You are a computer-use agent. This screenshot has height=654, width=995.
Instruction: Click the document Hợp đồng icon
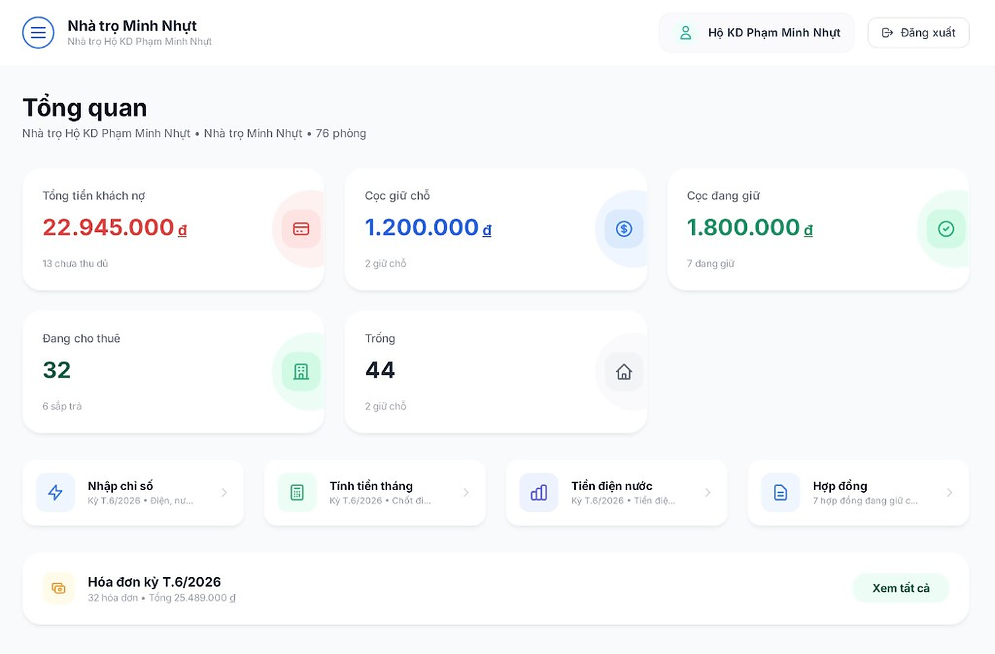point(780,492)
